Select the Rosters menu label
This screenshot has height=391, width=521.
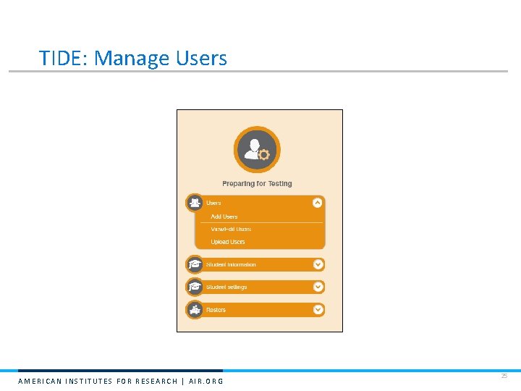(x=216, y=310)
